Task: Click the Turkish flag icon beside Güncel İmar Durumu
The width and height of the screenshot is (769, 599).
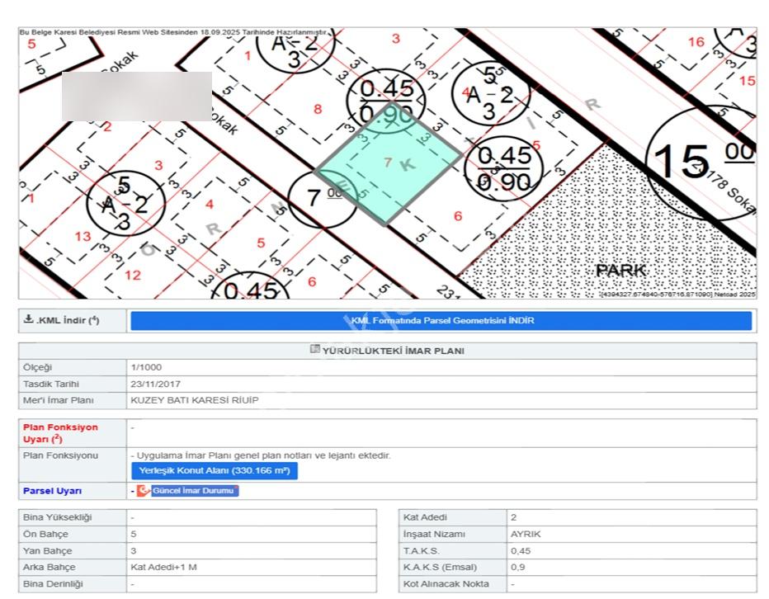Action: point(143,490)
